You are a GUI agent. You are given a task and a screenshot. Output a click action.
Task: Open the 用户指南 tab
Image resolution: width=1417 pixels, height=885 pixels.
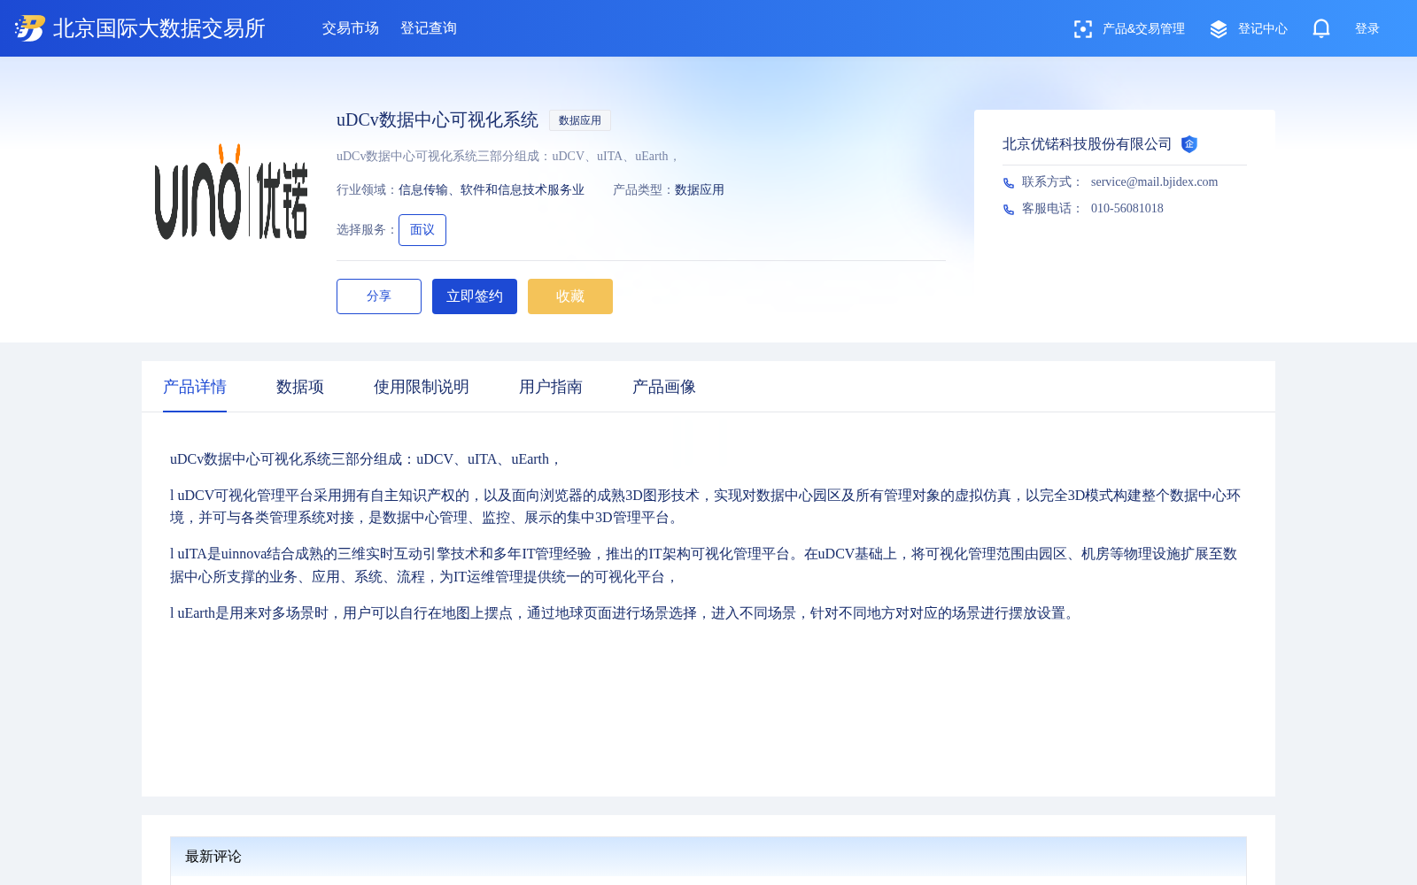551,387
